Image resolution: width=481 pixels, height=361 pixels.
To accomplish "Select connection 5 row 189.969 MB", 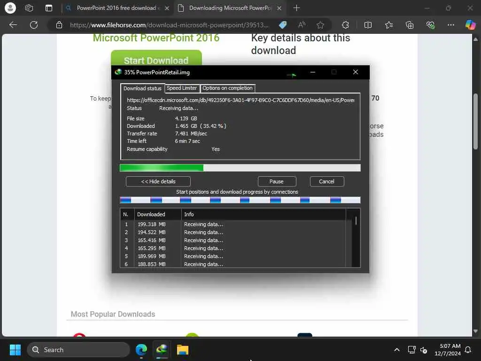I will click(233, 256).
